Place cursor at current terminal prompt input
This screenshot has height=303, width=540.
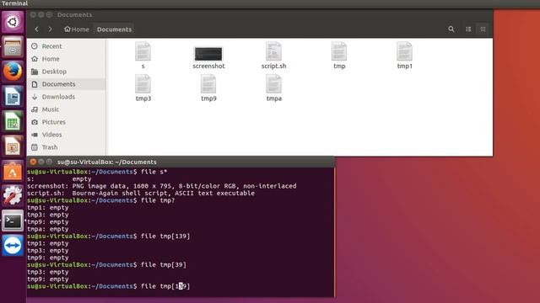pyautogui.click(x=181, y=286)
